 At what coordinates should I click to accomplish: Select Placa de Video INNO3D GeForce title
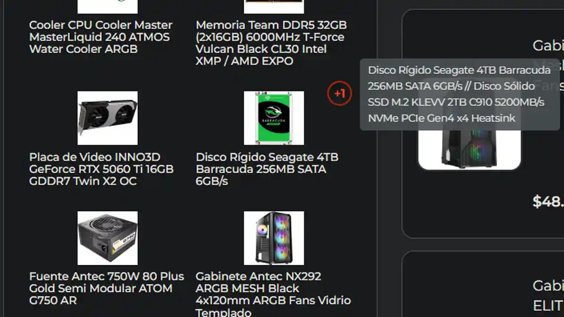point(102,169)
